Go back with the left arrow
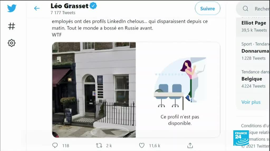The height and width of the screenshot is (151, 270). click(x=37, y=8)
